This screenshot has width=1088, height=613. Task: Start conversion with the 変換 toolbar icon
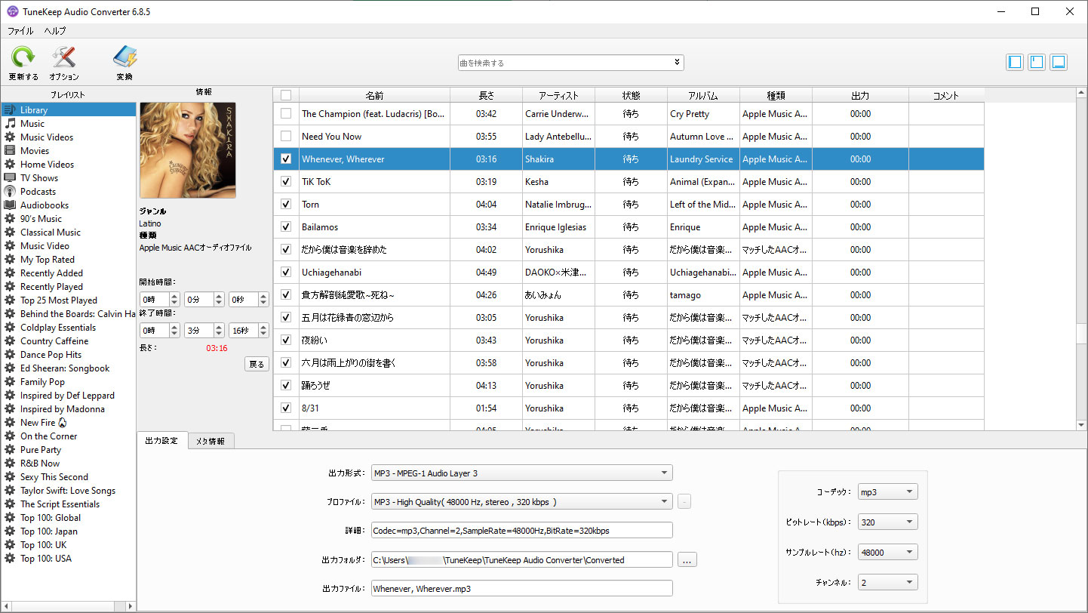click(x=124, y=58)
